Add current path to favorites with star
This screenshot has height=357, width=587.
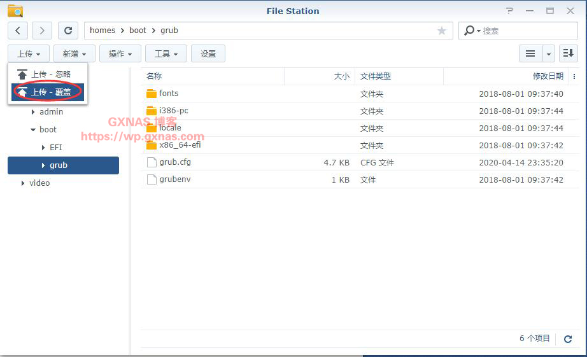click(442, 31)
